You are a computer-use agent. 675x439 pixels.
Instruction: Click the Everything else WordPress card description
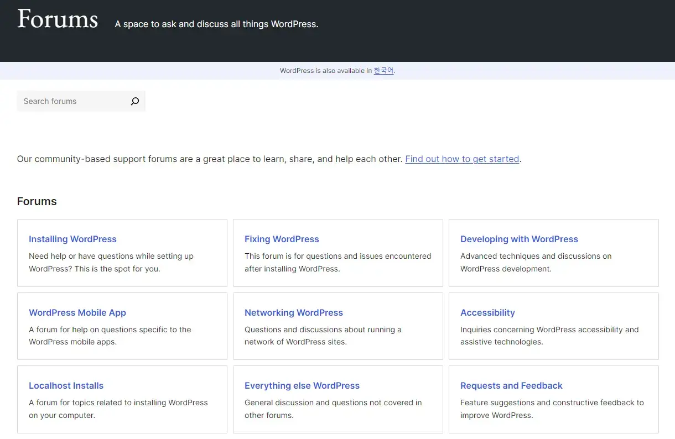tap(333, 409)
